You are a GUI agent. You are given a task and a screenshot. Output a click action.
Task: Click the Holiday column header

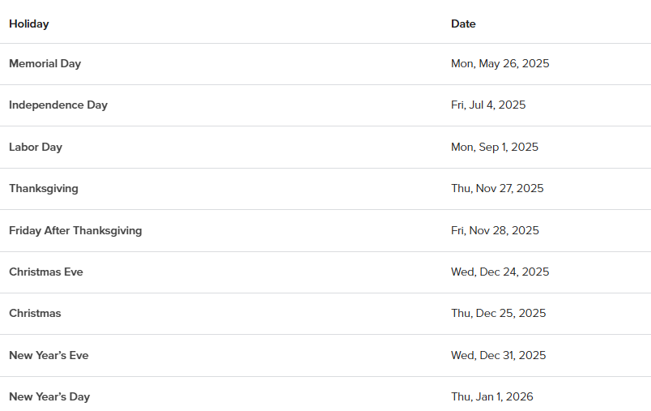tap(29, 24)
